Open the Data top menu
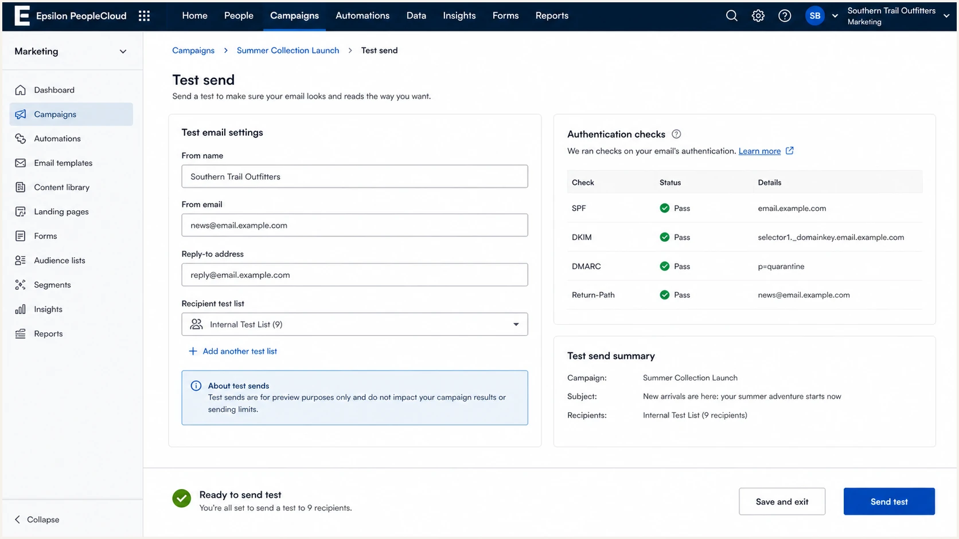This screenshot has width=959, height=539. [416, 15]
